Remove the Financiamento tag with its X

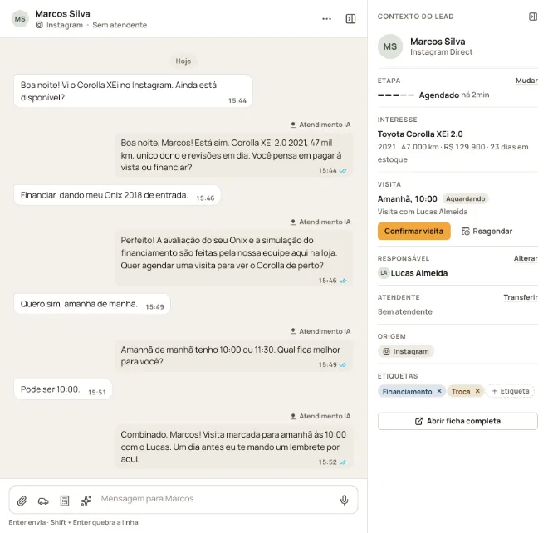coord(439,391)
